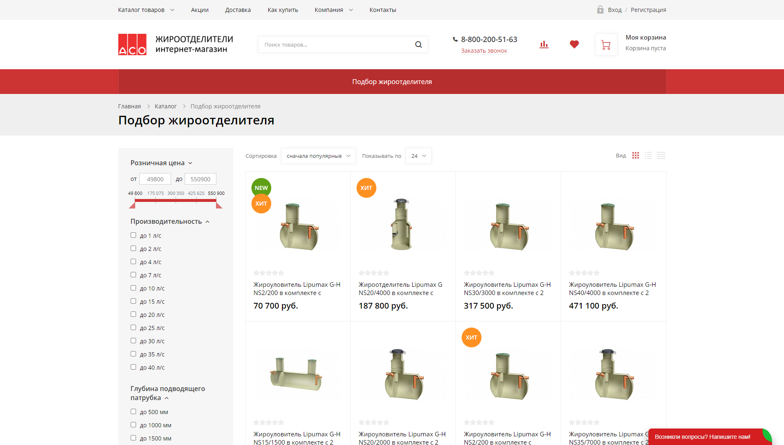Screen dimensions: 784x445
Task: Check the до 7 л/с filter
Action: pyautogui.click(x=133, y=275)
